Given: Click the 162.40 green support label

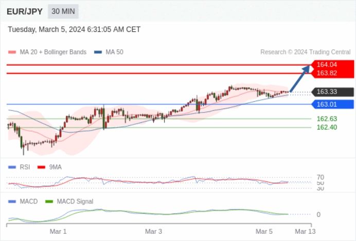Looking at the screenshot, I should (x=327, y=127).
